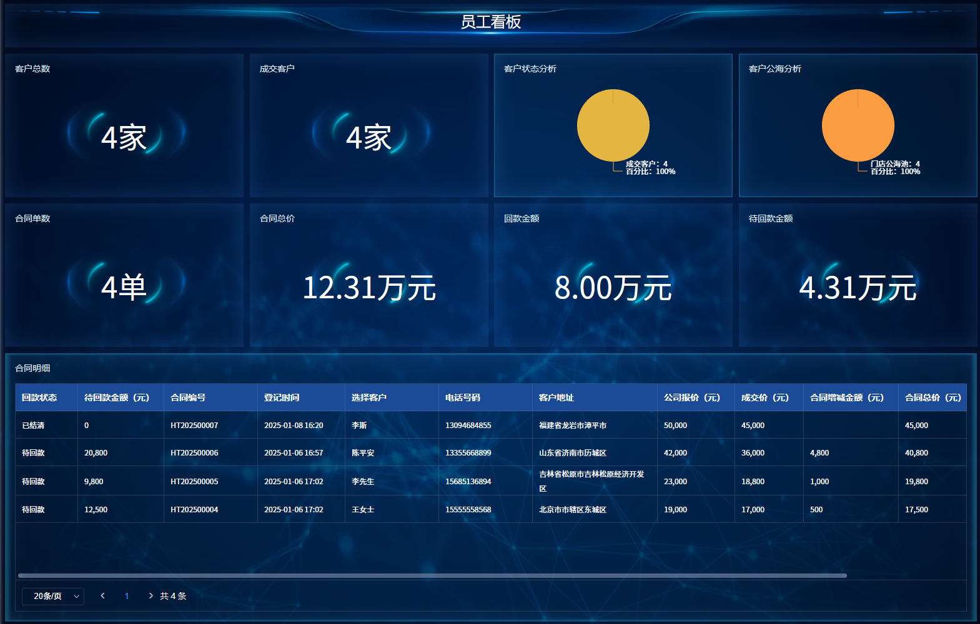
Task: Click the yellow 客户状态分析 pie chart
Action: tap(613, 125)
